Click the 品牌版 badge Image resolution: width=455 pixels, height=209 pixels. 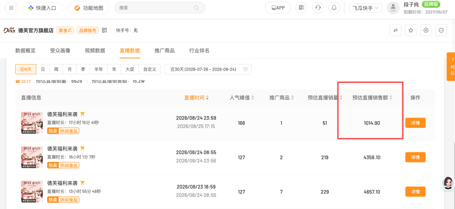coord(431,4)
